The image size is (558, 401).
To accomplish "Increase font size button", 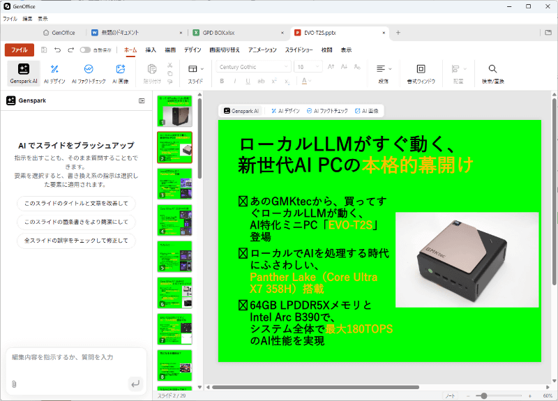I will click(x=331, y=67).
